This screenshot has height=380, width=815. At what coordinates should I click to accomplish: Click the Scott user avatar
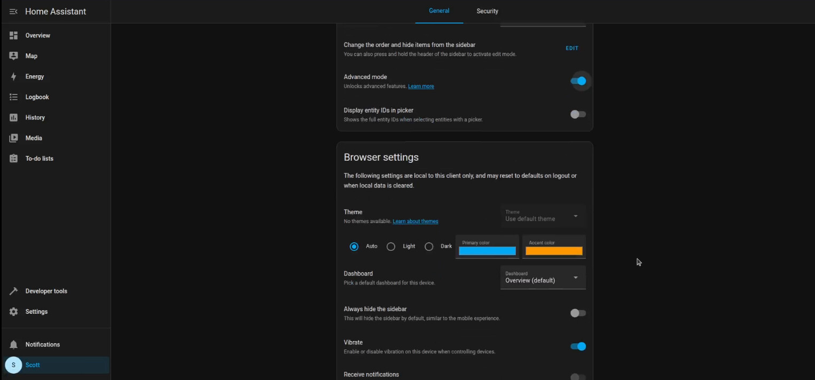point(13,365)
